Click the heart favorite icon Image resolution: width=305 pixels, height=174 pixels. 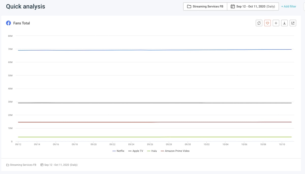pos(267,23)
